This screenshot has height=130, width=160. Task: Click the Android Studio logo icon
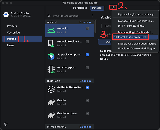pos(6,15)
